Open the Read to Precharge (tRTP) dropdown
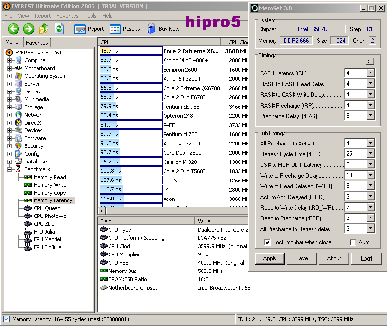387x326 pixels. pos(371,218)
